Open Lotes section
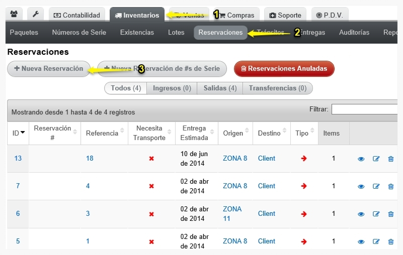The image size is (403, 255). click(x=176, y=32)
